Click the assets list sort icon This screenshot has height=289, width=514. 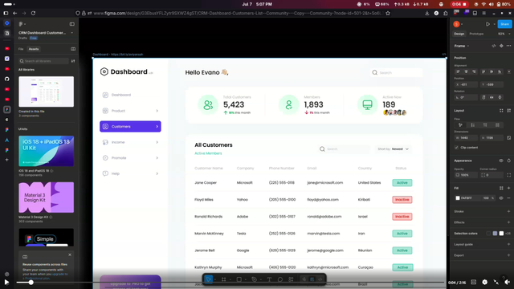pyautogui.click(x=73, y=61)
